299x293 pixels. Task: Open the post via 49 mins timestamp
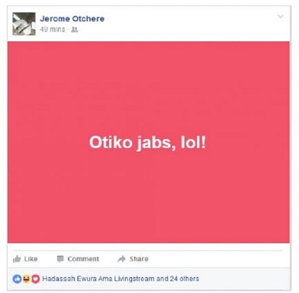[52, 29]
